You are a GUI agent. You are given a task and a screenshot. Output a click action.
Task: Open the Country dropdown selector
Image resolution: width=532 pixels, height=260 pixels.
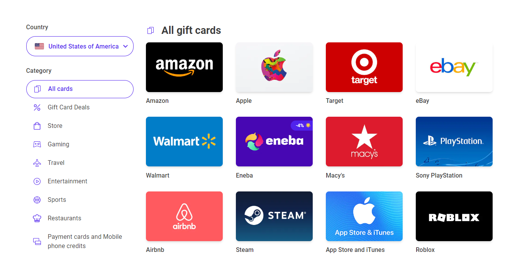(80, 46)
